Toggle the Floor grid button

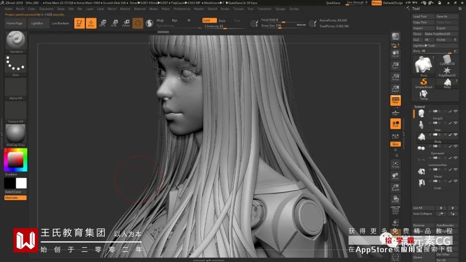click(395, 113)
